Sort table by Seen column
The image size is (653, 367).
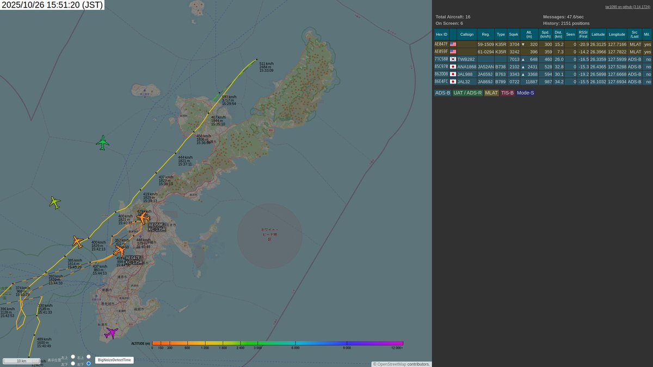(x=570, y=34)
